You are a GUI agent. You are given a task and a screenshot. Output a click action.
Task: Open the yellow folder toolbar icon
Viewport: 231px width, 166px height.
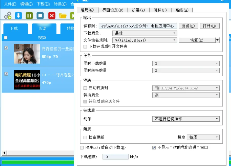pos(63,15)
